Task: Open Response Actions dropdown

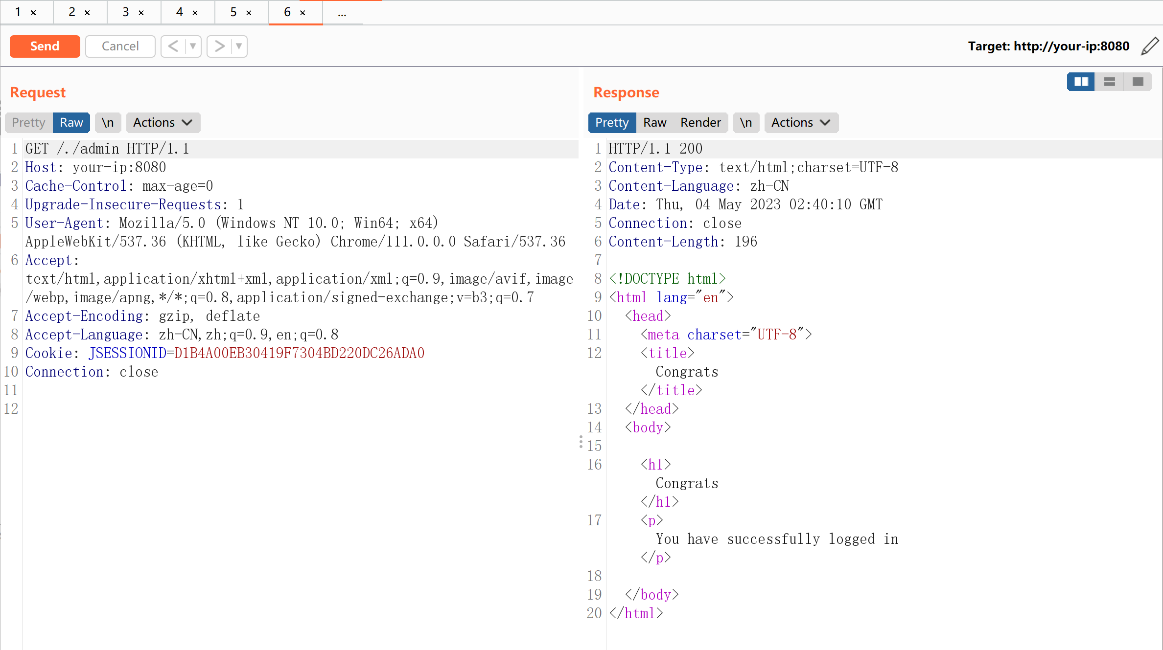Action: [801, 123]
